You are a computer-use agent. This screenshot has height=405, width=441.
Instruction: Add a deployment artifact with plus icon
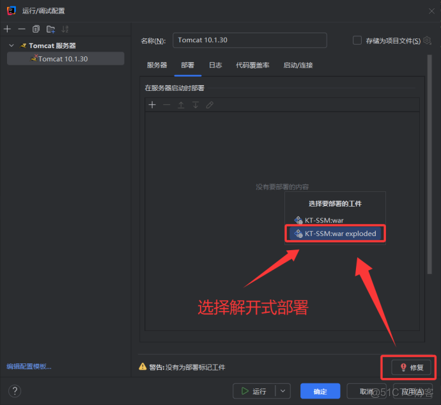click(152, 105)
